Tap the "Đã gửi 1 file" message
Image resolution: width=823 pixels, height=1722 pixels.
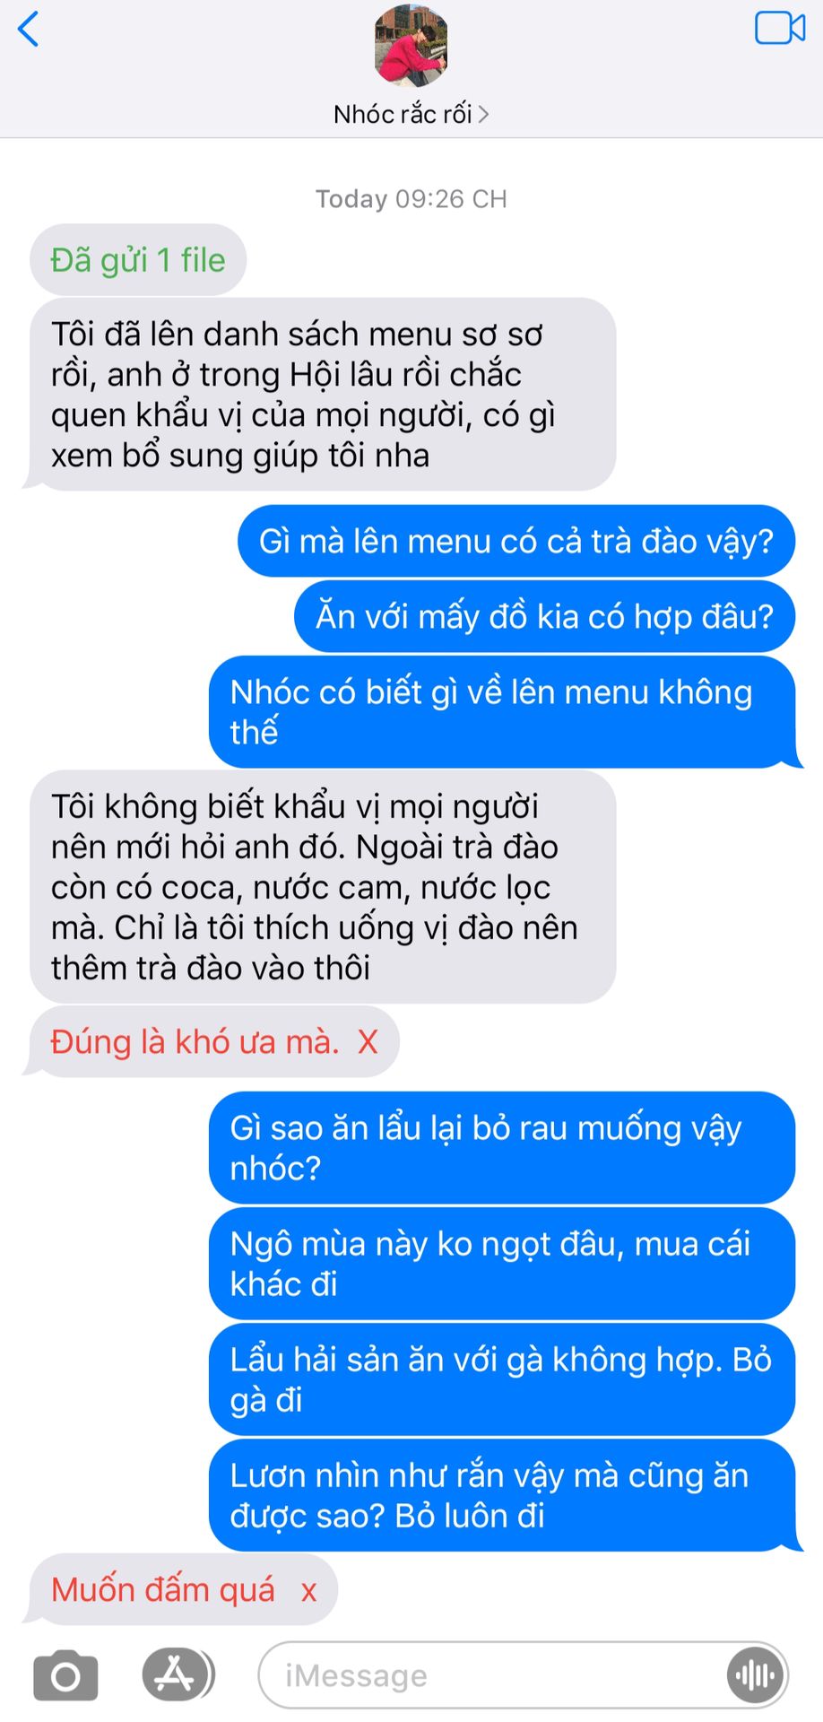point(138,260)
